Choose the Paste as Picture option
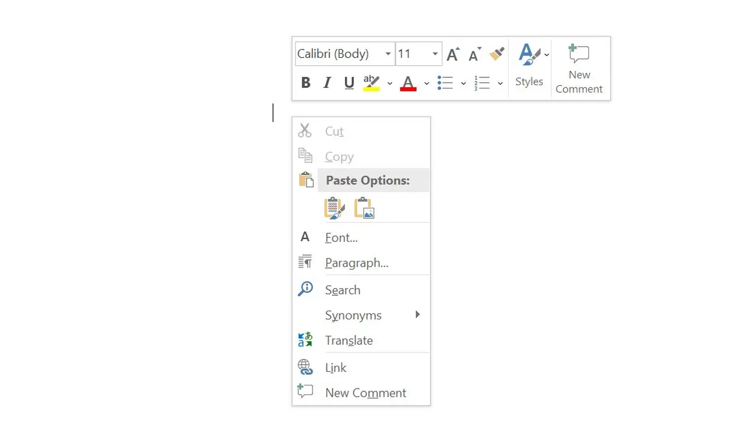The image size is (756, 425). coord(364,208)
